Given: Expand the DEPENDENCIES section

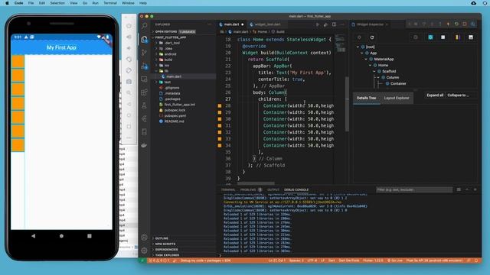Looking at the screenshot, I should point(166,250).
